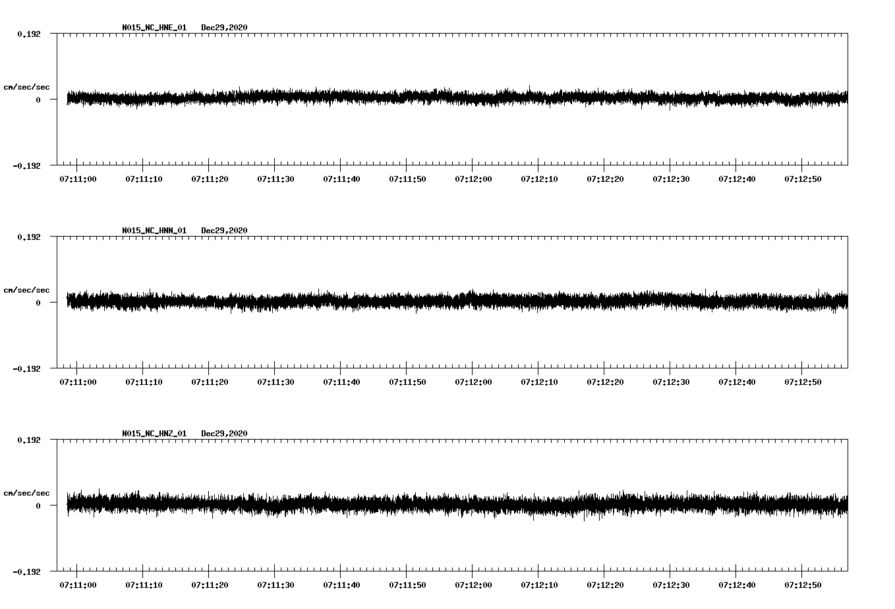895x609 pixels.
Task: Click the 07:12:20 label on middle plot axis
Action: 606,381
